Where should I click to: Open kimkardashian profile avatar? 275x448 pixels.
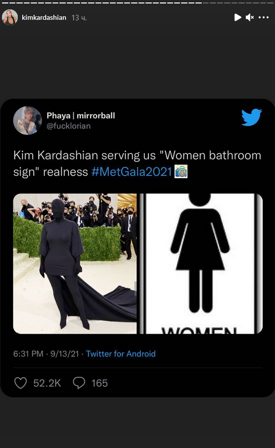10,17
